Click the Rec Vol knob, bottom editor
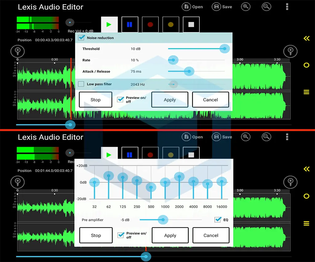The image size is (315, 262). click(x=70, y=153)
